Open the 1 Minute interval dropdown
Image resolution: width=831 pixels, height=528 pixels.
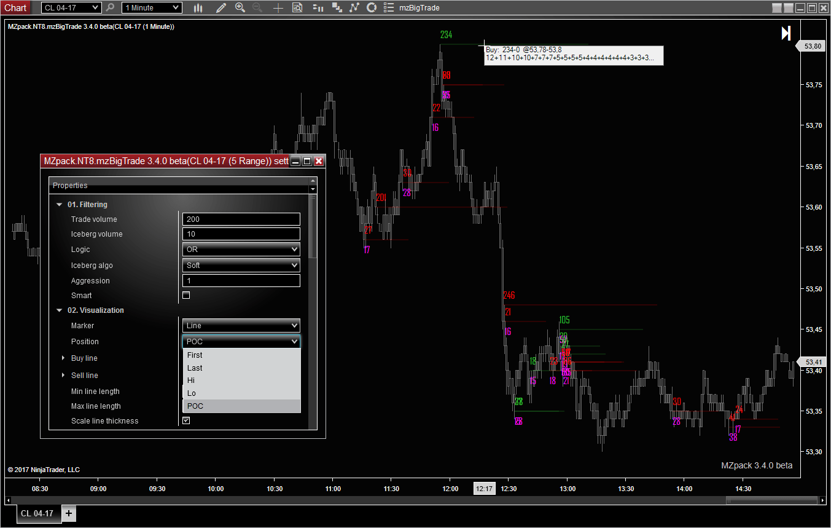[x=152, y=7]
